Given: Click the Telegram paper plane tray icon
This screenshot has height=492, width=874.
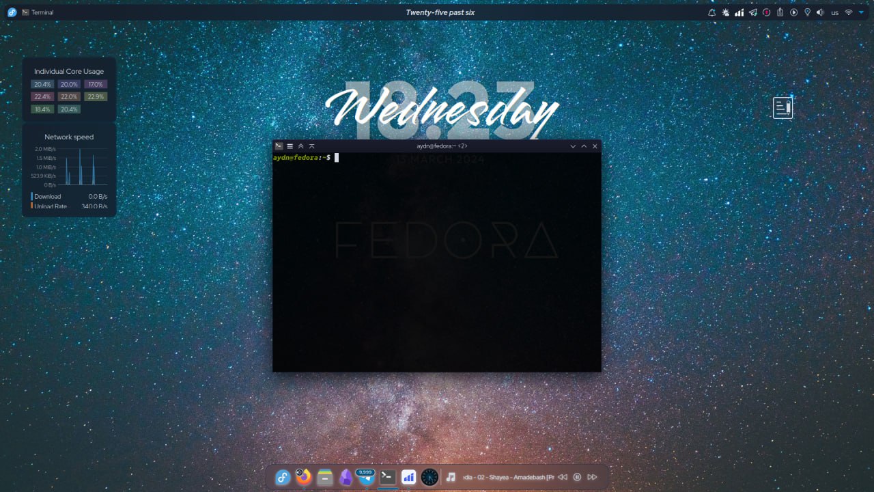Looking at the screenshot, I should (753, 12).
